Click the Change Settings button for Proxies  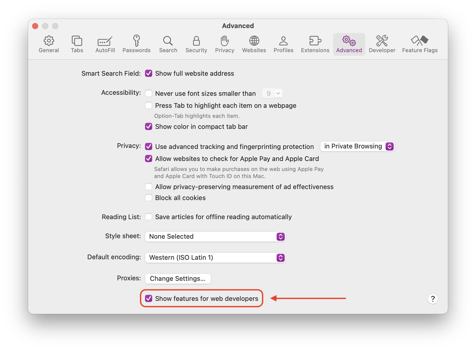[x=178, y=279]
